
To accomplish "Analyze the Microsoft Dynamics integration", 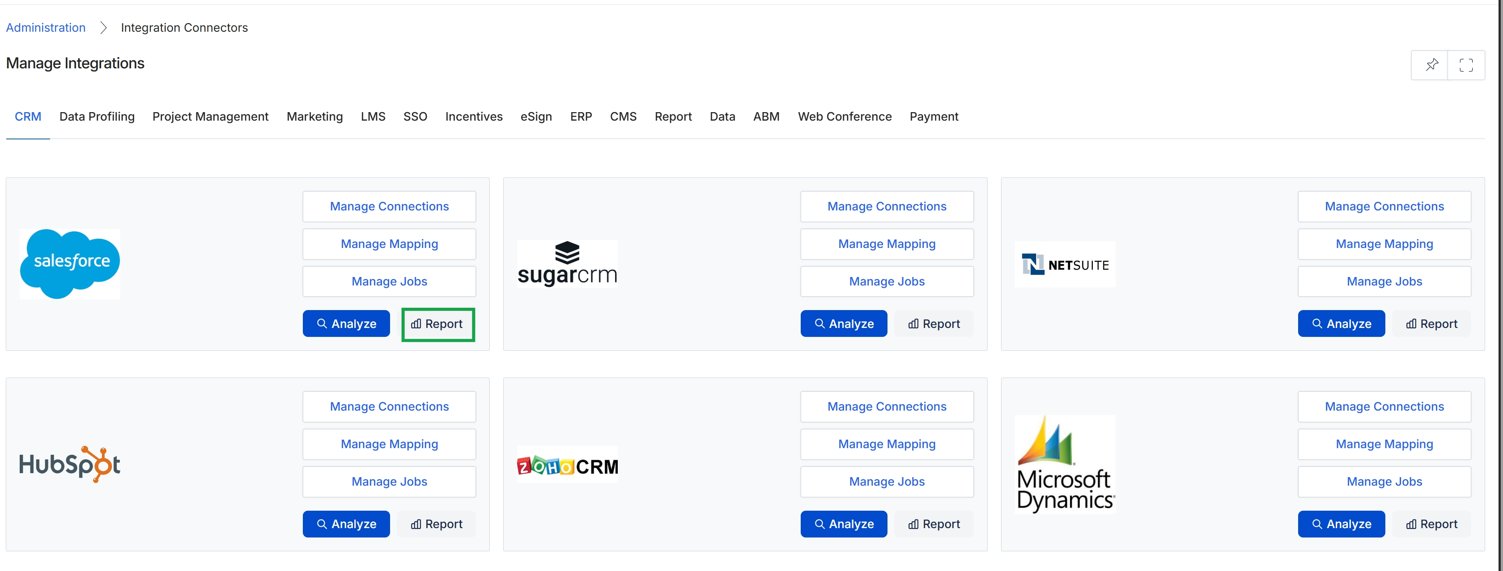I will pyautogui.click(x=1342, y=524).
